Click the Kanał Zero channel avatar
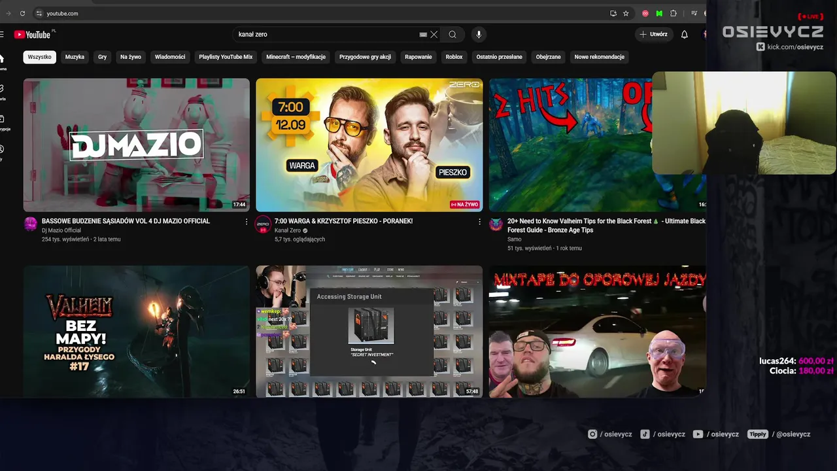The image size is (837, 471). coord(263,224)
